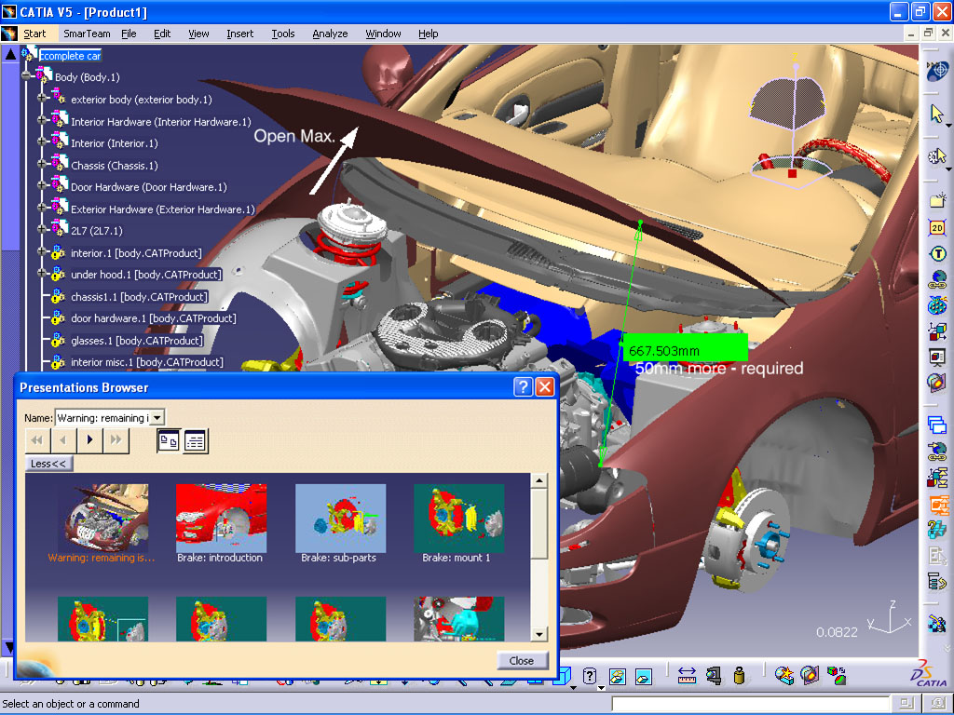Click the Clash analysis icon in bottom toolbar
This screenshot has width=954, height=715.
click(x=784, y=676)
